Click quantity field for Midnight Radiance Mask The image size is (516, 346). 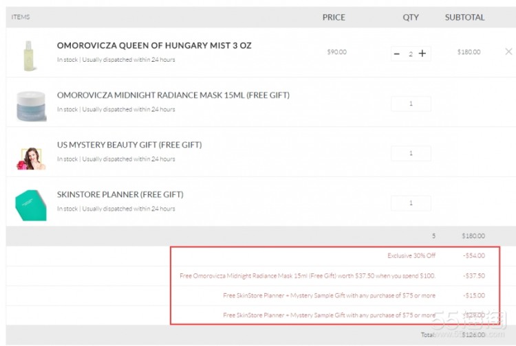411,104
